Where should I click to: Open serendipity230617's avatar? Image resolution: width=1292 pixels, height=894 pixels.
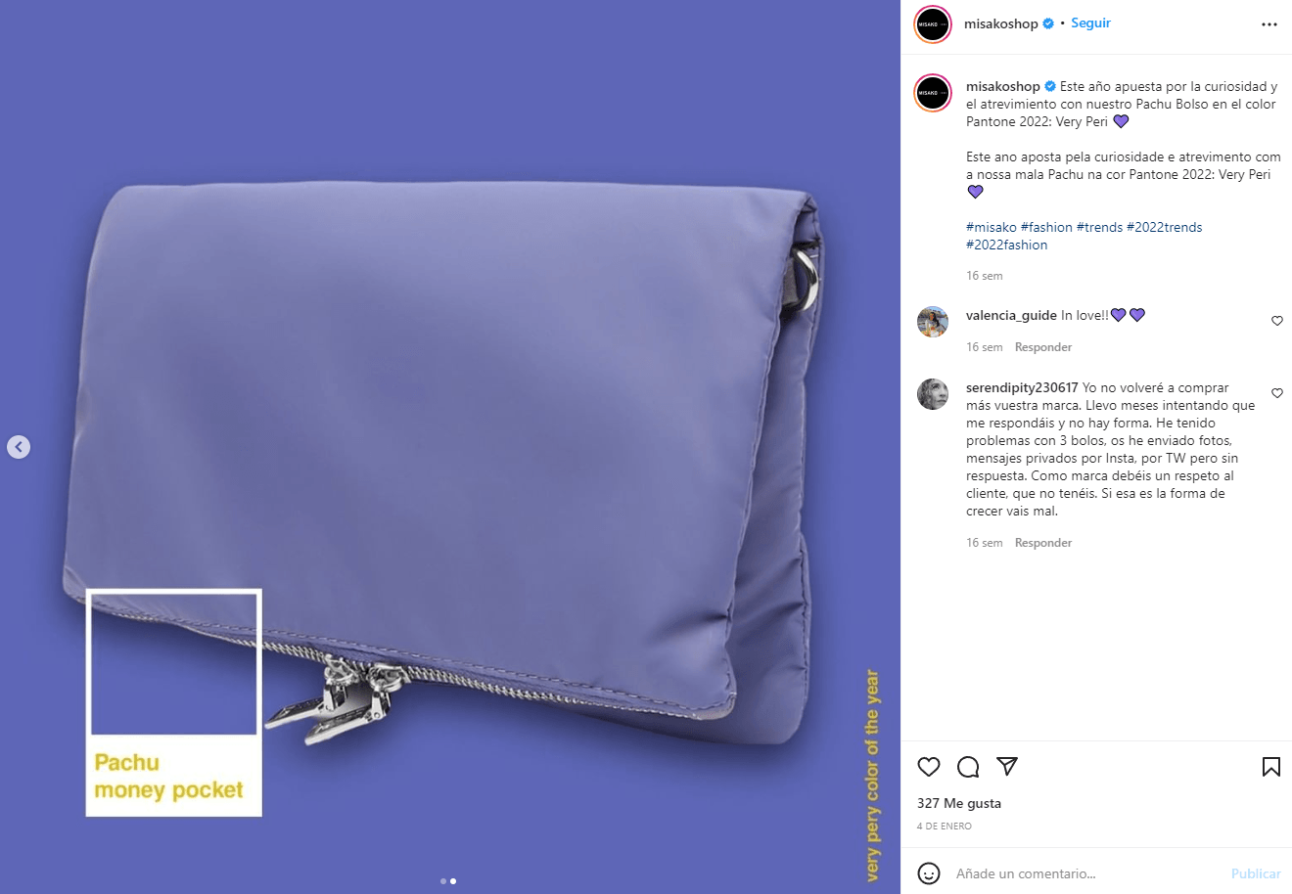(933, 394)
